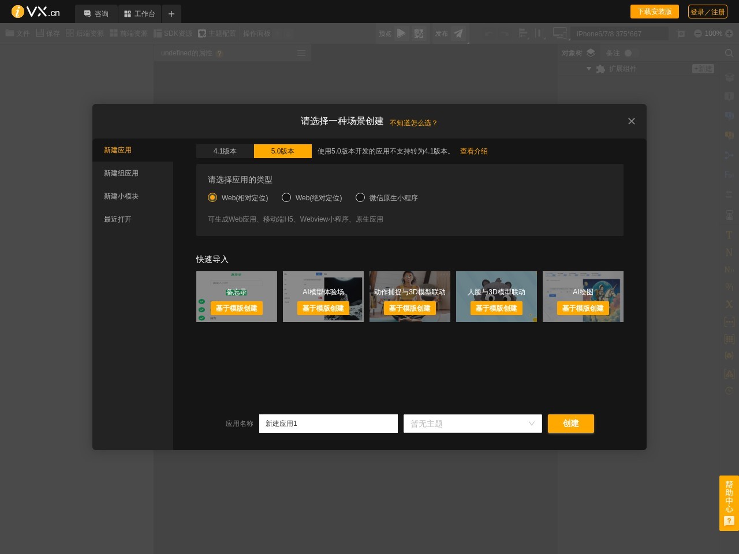Create from the AI绘图 template
Screen dimensions: 739x554
(583, 308)
